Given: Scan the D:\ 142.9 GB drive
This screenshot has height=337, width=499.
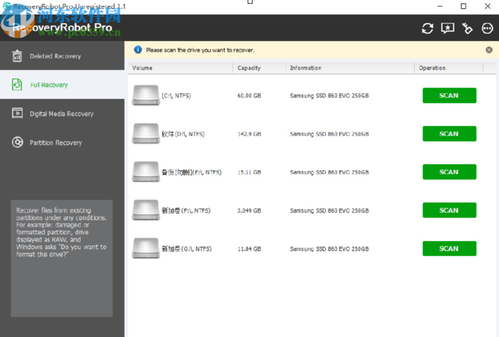Looking at the screenshot, I should [x=450, y=134].
